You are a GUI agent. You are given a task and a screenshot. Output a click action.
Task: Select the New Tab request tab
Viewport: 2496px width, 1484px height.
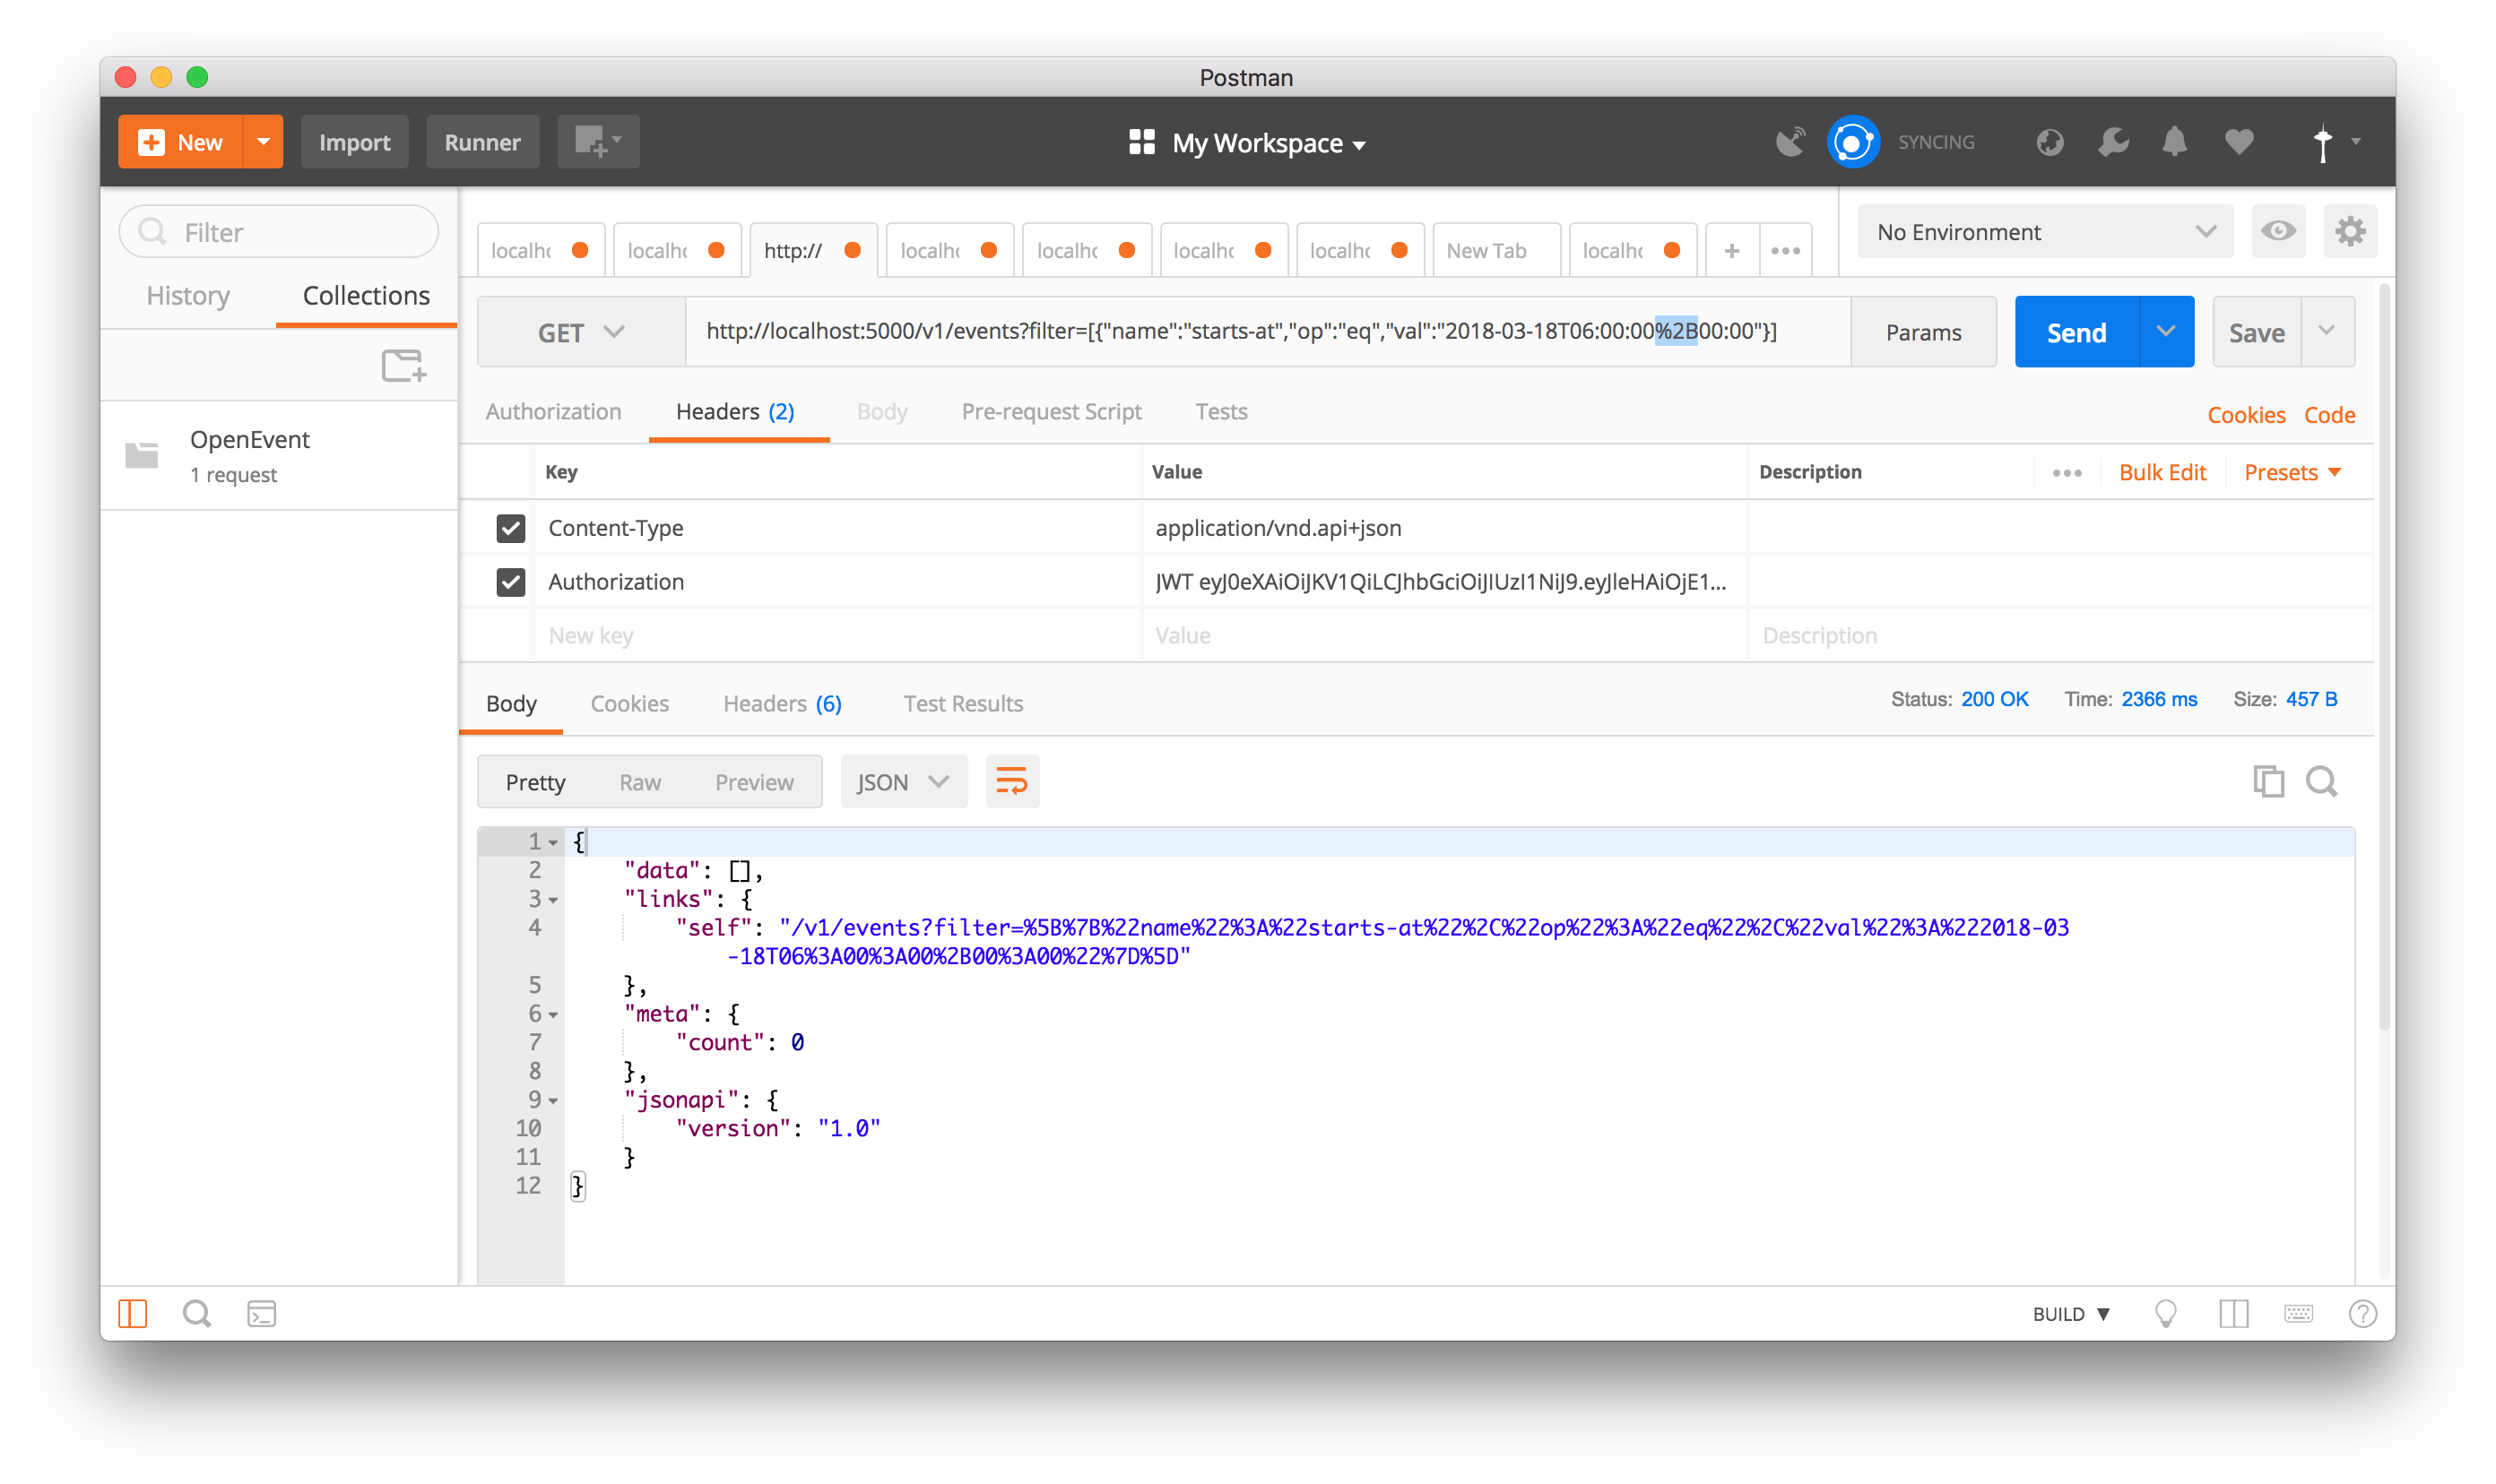coord(1495,250)
